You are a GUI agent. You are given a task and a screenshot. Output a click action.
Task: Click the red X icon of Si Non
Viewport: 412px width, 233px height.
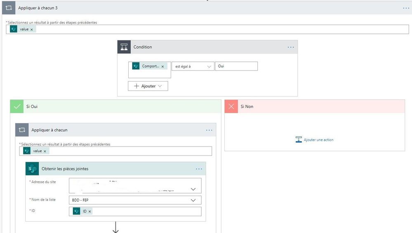231,107
